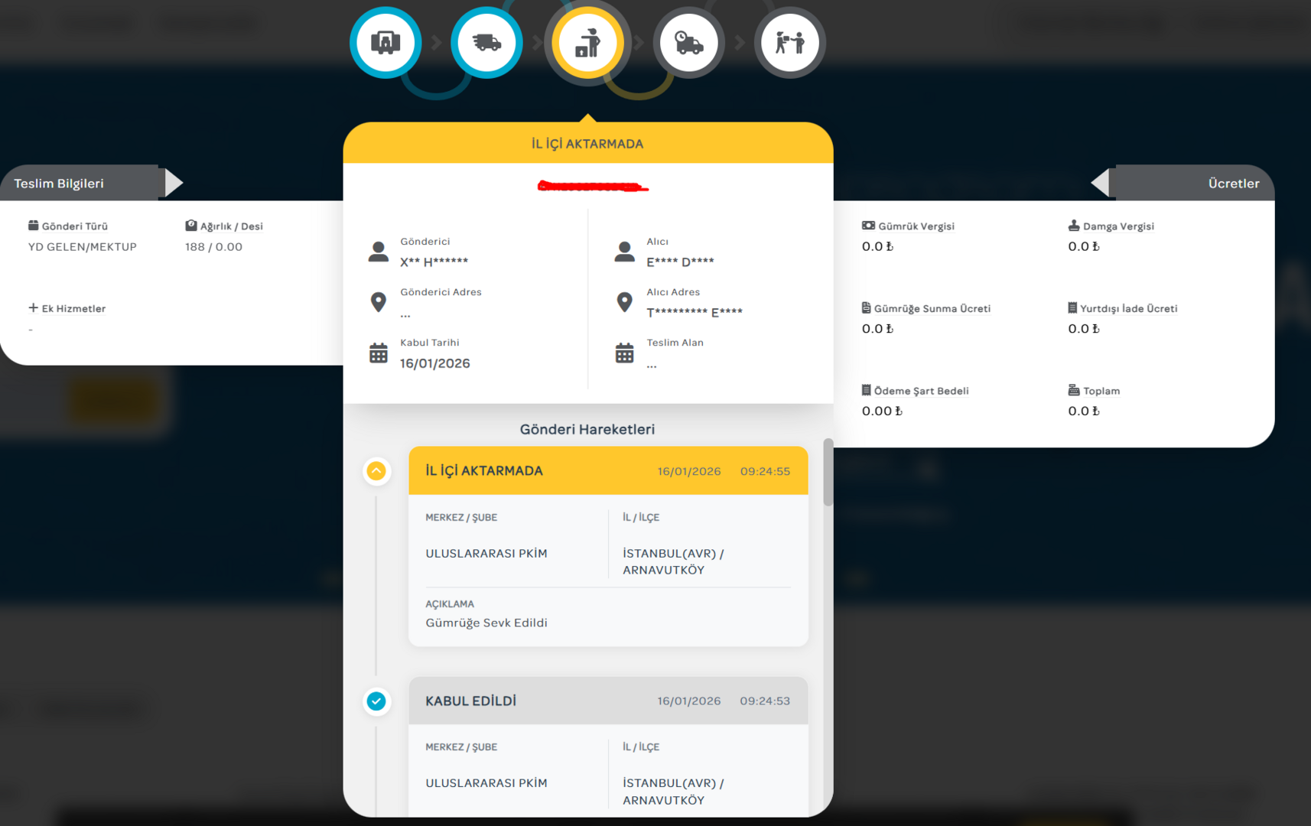Viewport: 1311px width, 826px height.
Task: Click ULUSLARARASI PKİM in the KABUL EDİLDİ entry
Action: (486, 782)
